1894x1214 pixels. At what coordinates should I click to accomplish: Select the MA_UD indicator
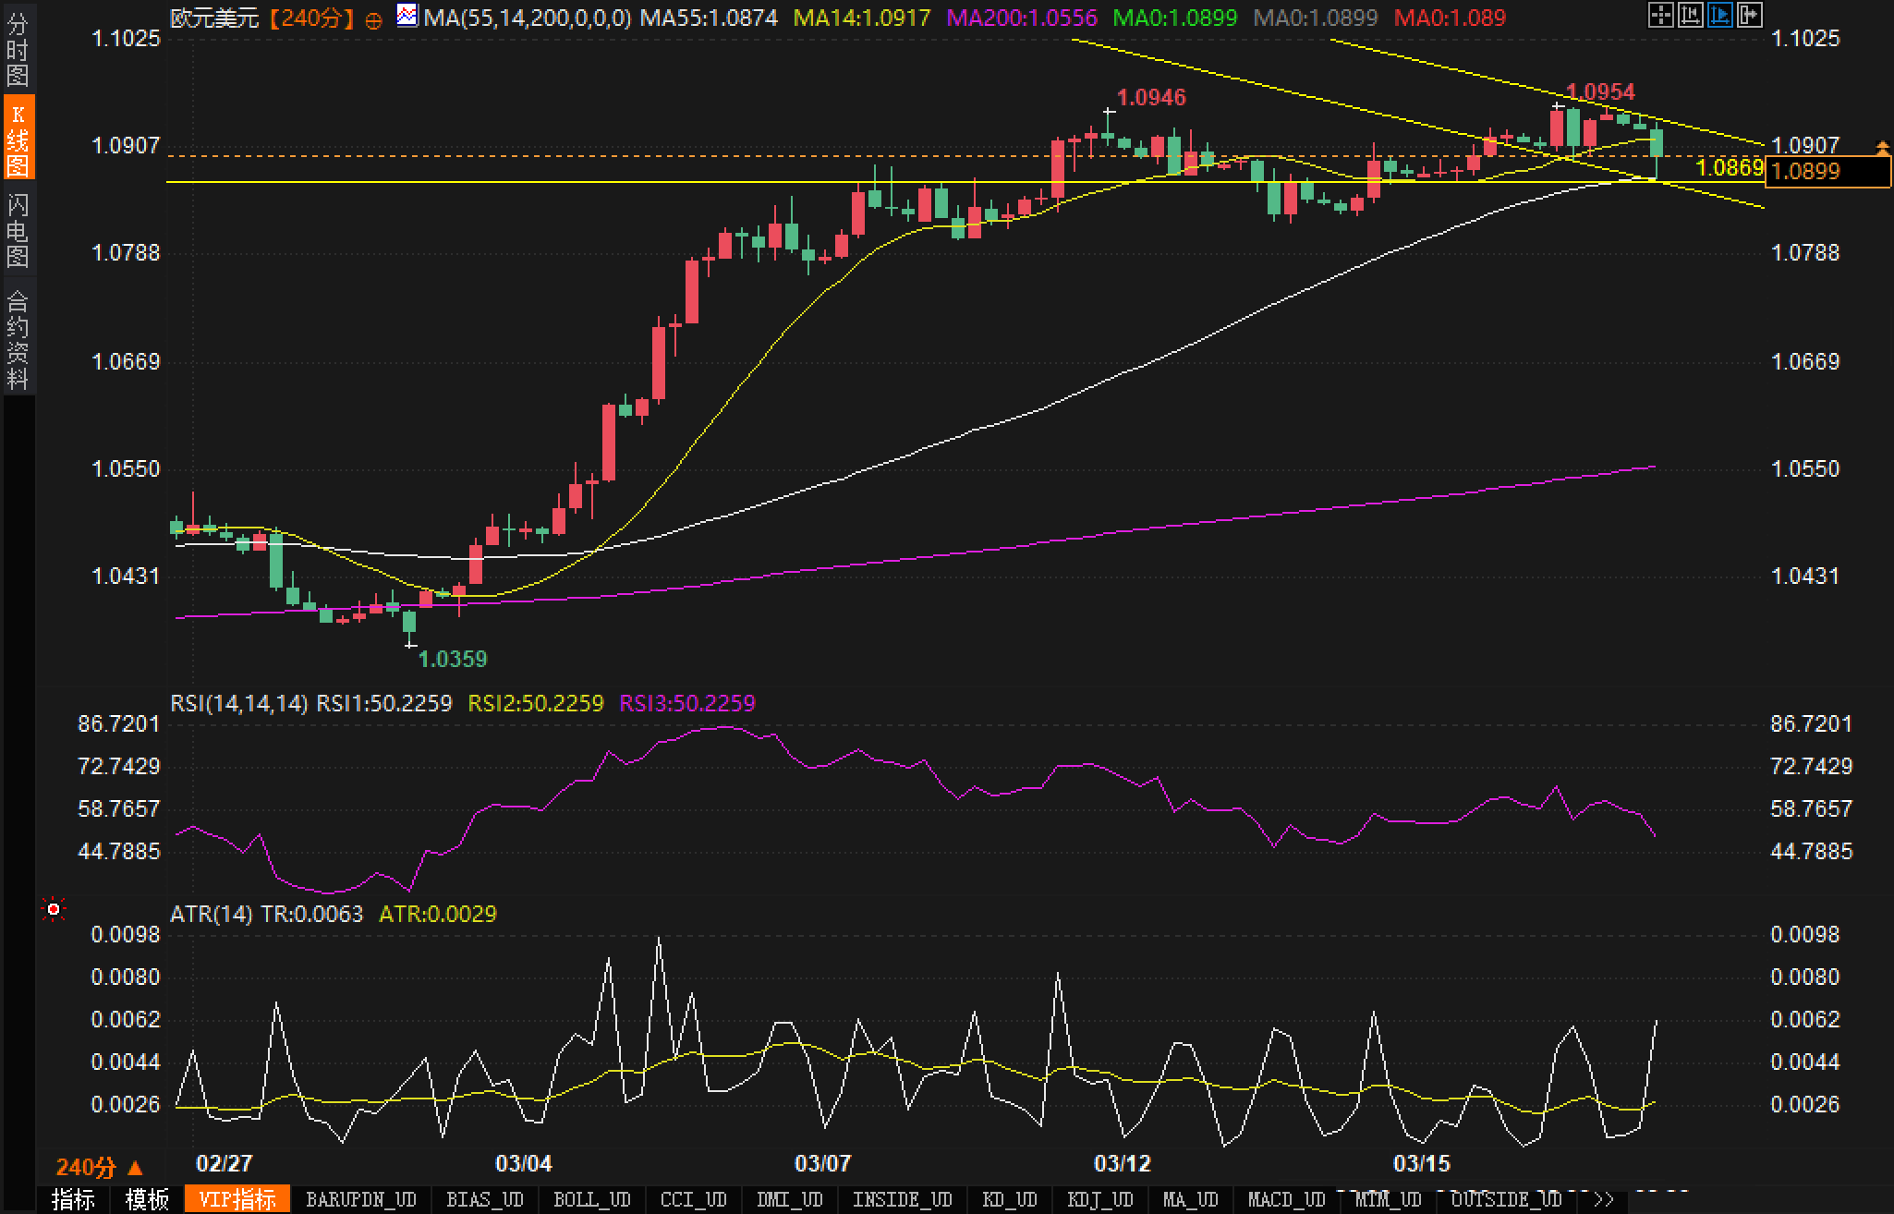coord(1191,1200)
